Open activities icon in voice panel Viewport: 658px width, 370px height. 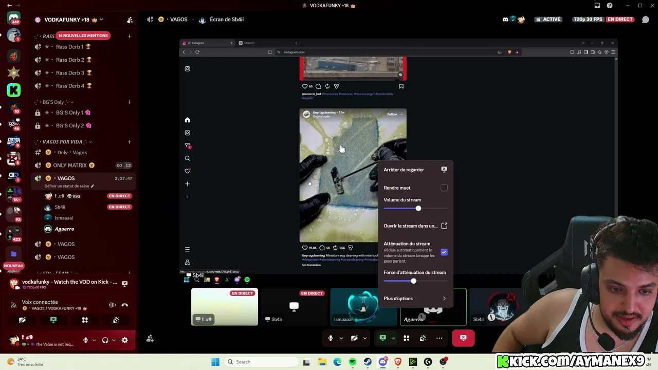(85, 320)
